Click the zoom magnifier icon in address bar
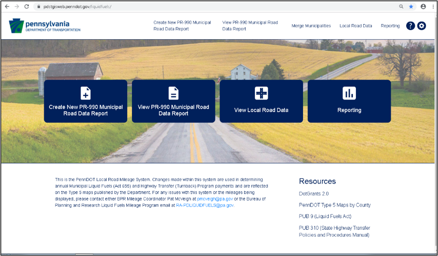The height and width of the screenshot is (256, 438). coord(401,6)
